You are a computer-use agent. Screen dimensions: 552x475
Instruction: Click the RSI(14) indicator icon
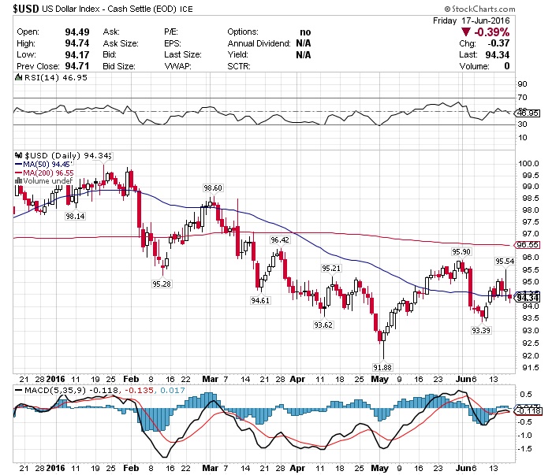coord(18,77)
